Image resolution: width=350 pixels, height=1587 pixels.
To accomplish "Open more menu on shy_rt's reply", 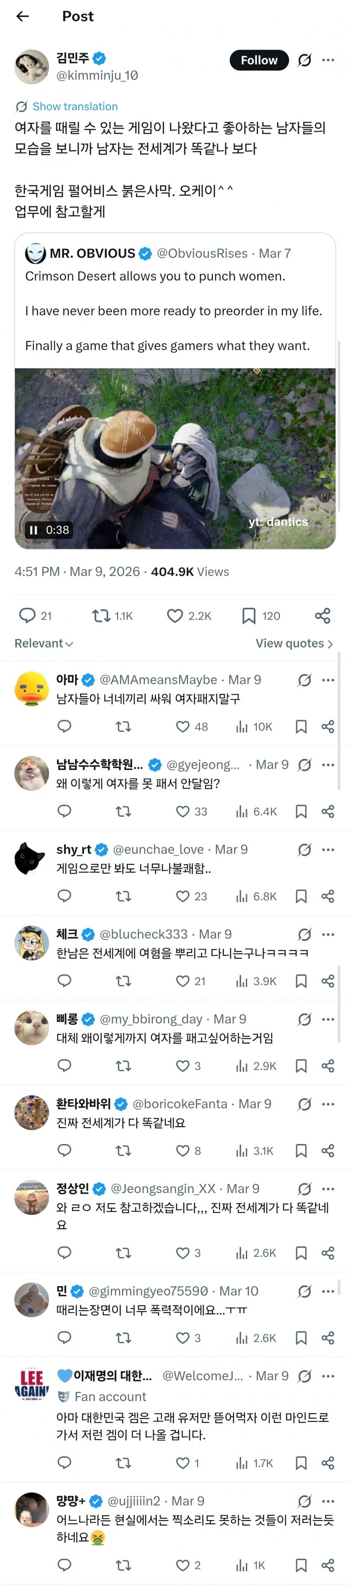I will point(328,850).
